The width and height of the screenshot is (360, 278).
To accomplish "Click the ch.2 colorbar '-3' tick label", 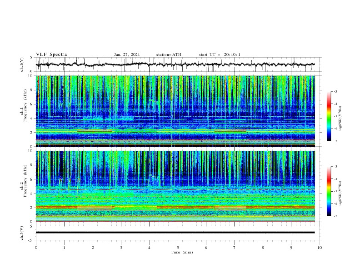I will click(x=335, y=167).
